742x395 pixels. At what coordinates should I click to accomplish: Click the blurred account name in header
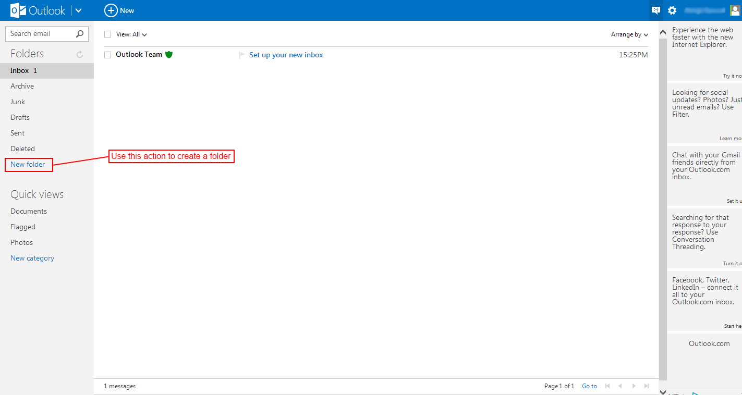tap(705, 10)
